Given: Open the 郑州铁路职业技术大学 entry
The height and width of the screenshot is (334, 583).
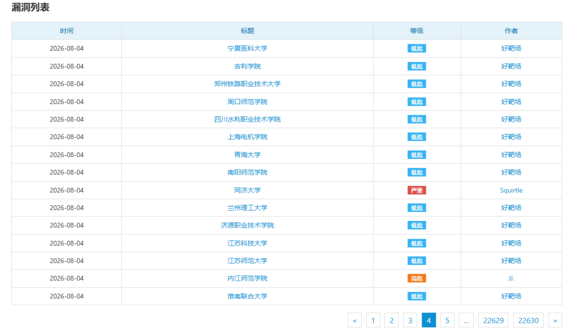Looking at the screenshot, I should point(247,84).
